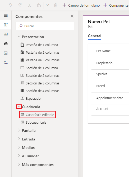Screen dimensions: 129x177
Task: Click the Cut scissors icon
Action: (x=29, y=5)
